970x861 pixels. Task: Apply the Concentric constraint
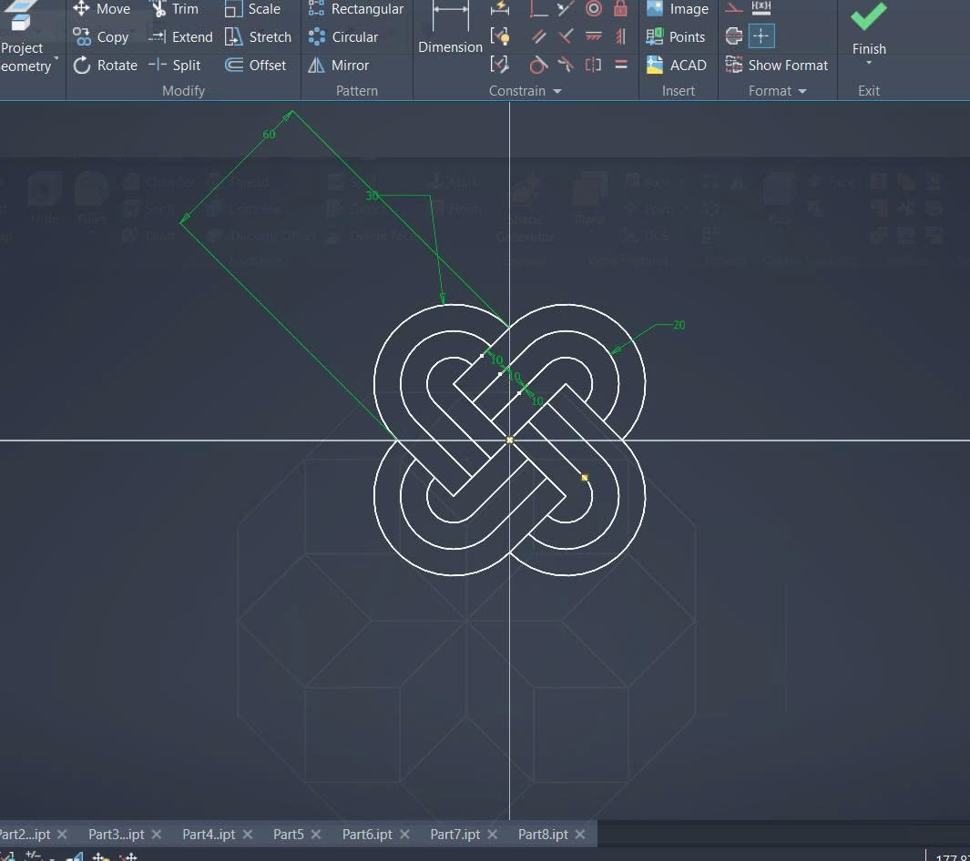pos(594,9)
